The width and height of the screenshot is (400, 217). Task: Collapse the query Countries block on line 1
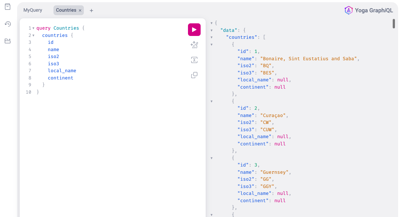point(34,28)
